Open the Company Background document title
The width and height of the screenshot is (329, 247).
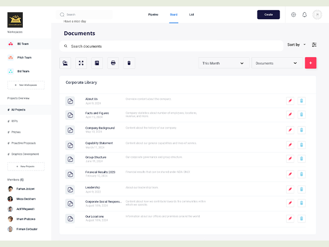pos(100,128)
